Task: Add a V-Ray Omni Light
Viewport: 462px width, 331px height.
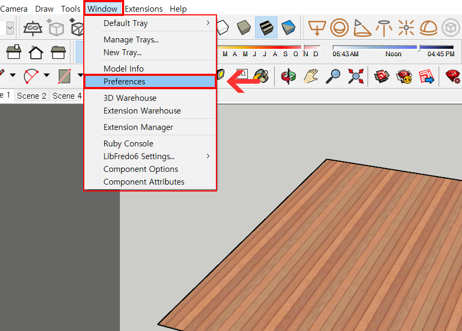Action: tap(406, 28)
